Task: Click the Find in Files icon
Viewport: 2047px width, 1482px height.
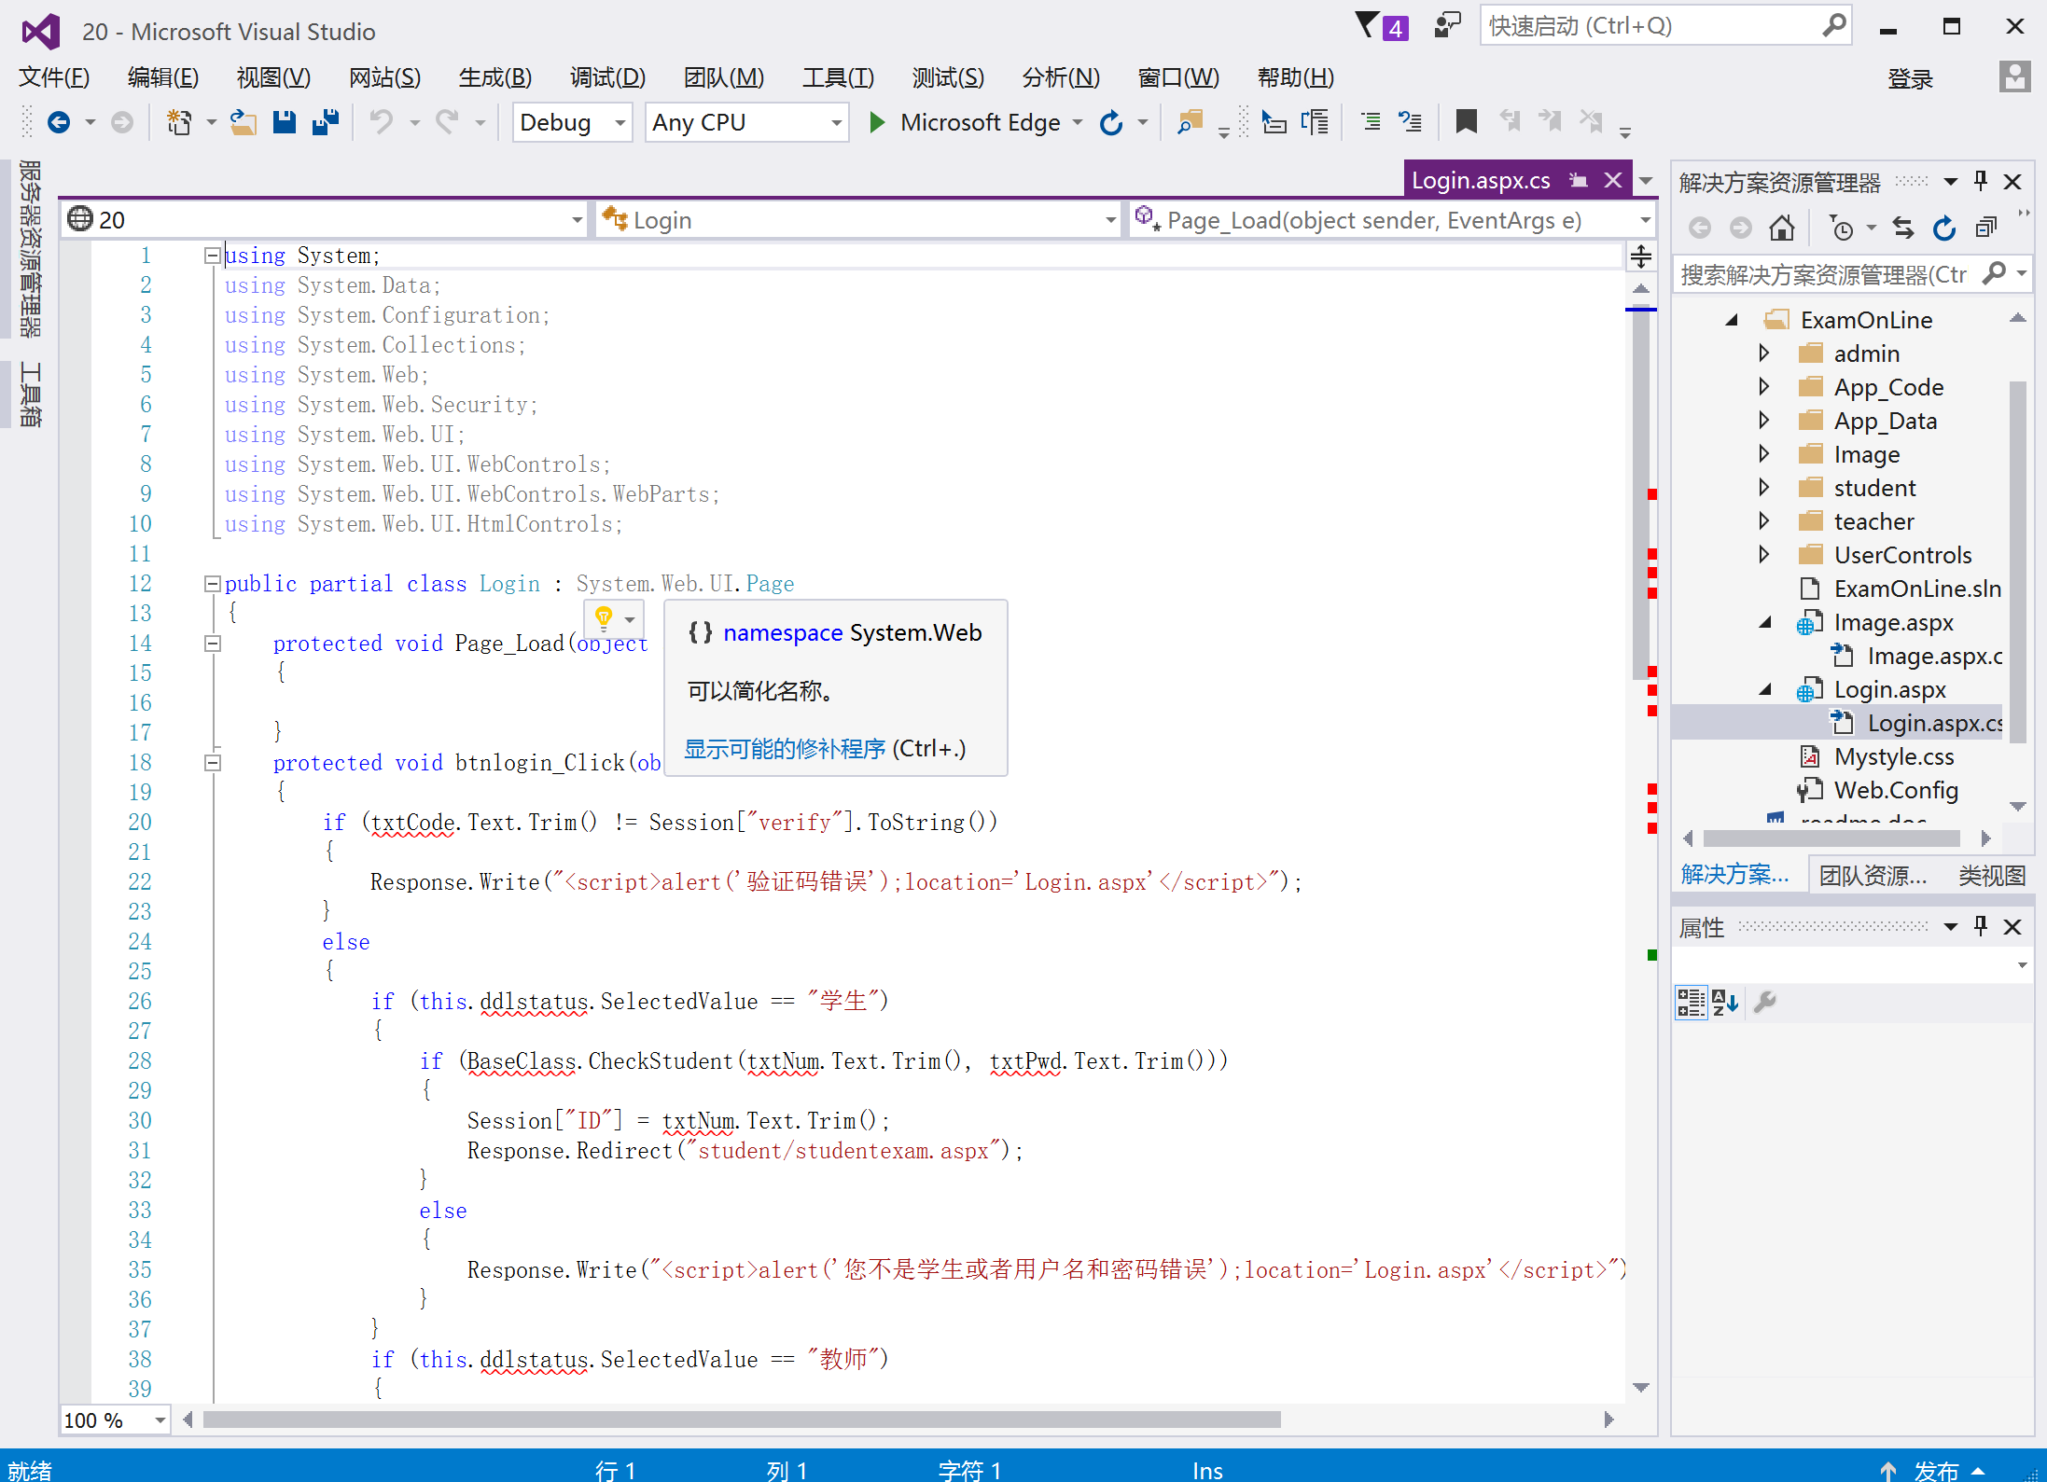Action: [x=1191, y=122]
